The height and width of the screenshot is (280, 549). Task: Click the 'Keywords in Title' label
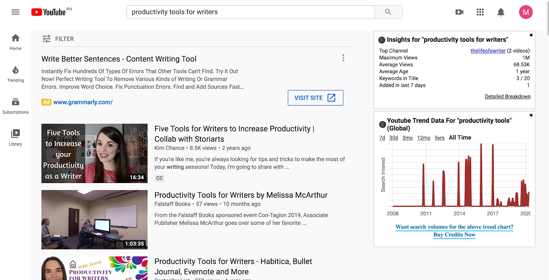point(399,78)
